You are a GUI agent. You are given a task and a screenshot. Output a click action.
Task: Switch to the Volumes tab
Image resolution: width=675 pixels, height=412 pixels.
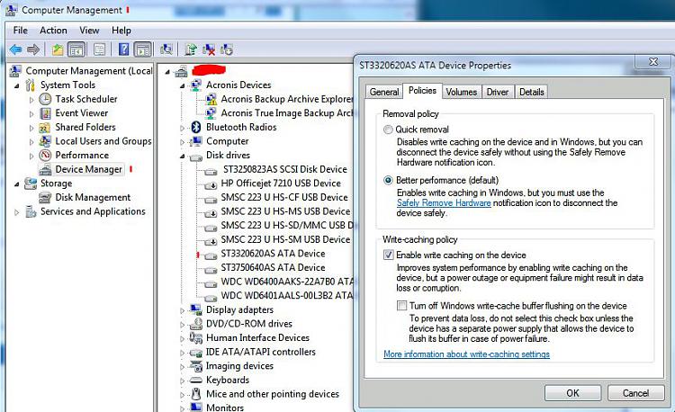tap(461, 92)
